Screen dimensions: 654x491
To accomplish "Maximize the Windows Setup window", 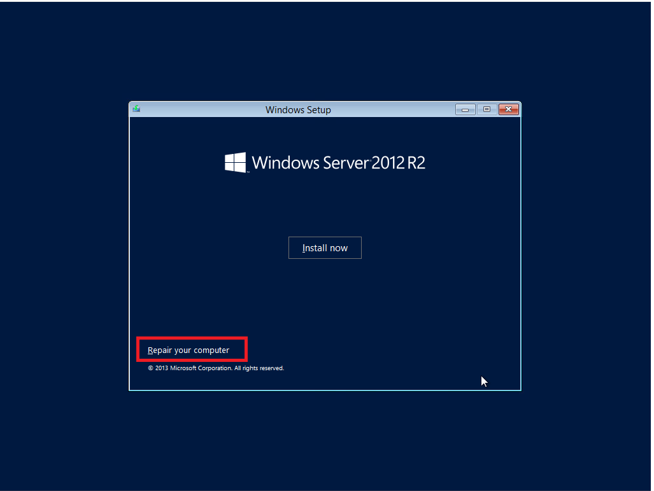I will click(487, 109).
